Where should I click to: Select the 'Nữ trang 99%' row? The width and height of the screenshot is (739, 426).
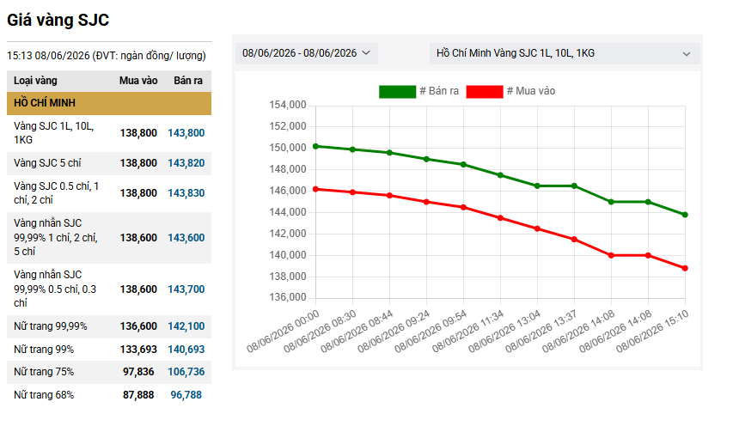pos(109,350)
